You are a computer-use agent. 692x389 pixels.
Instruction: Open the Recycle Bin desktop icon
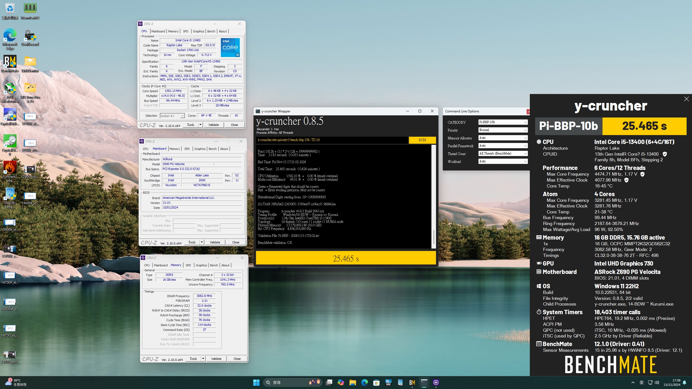(10, 11)
